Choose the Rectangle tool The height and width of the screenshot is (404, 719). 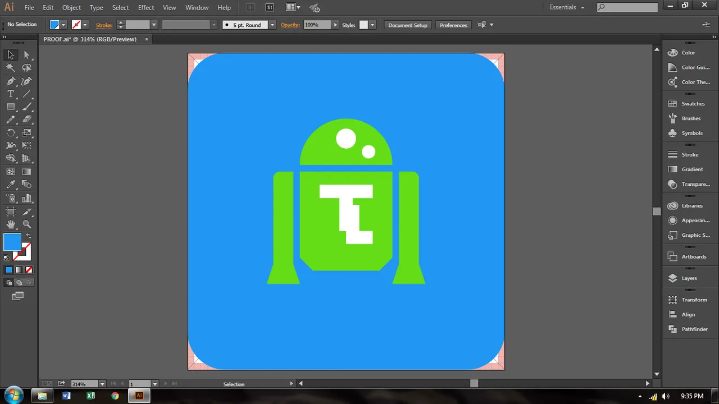11,107
